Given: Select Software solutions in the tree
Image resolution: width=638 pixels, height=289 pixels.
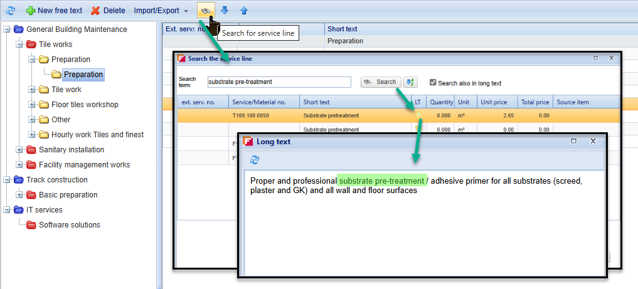Looking at the screenshot, I should tap(69, 225).
